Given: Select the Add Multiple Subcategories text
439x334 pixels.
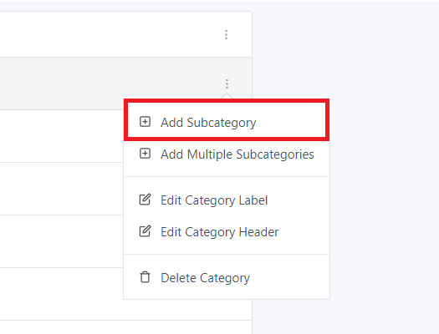Looking at the screenshot, I should tap(237, 154).
